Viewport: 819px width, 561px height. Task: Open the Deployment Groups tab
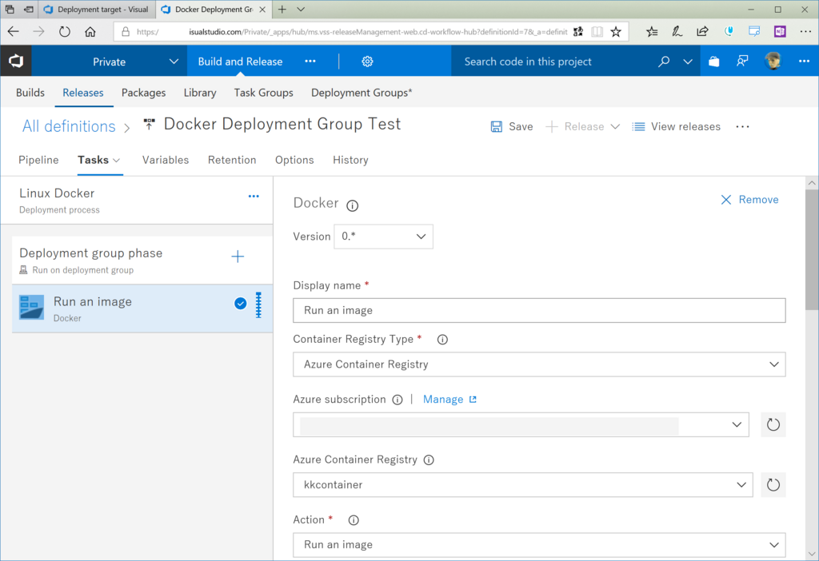[362, 93]
